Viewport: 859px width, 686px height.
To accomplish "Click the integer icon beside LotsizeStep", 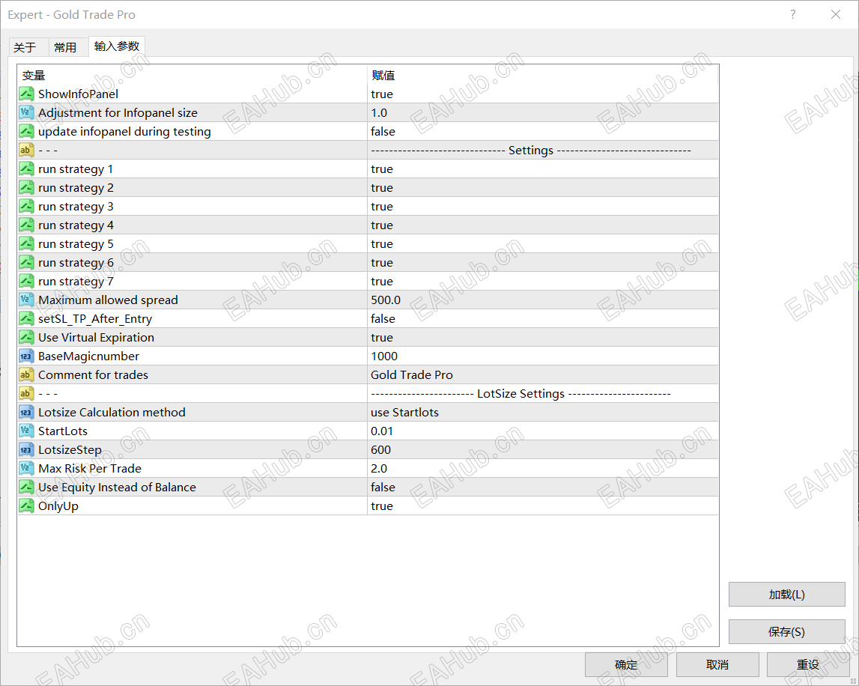I will click(26, 449).
